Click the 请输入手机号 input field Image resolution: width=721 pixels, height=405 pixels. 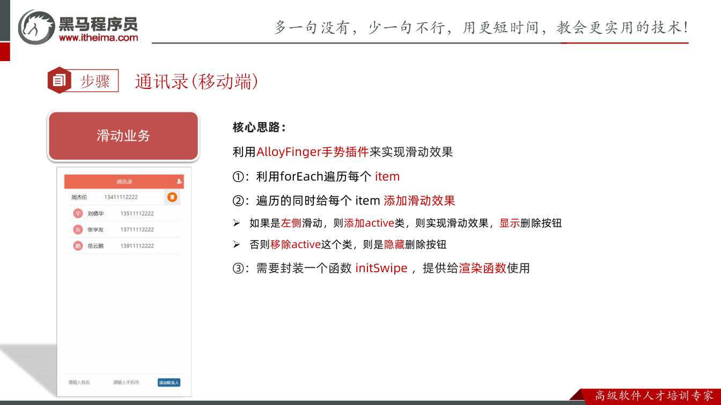point(126,382)
